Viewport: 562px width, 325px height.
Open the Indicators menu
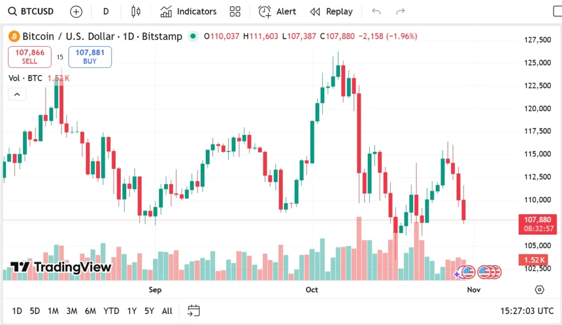[189, 12]
